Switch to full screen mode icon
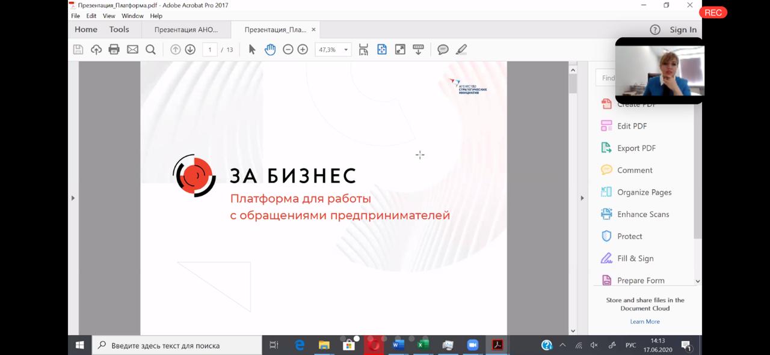770x355 pixels. click(400, 50)
